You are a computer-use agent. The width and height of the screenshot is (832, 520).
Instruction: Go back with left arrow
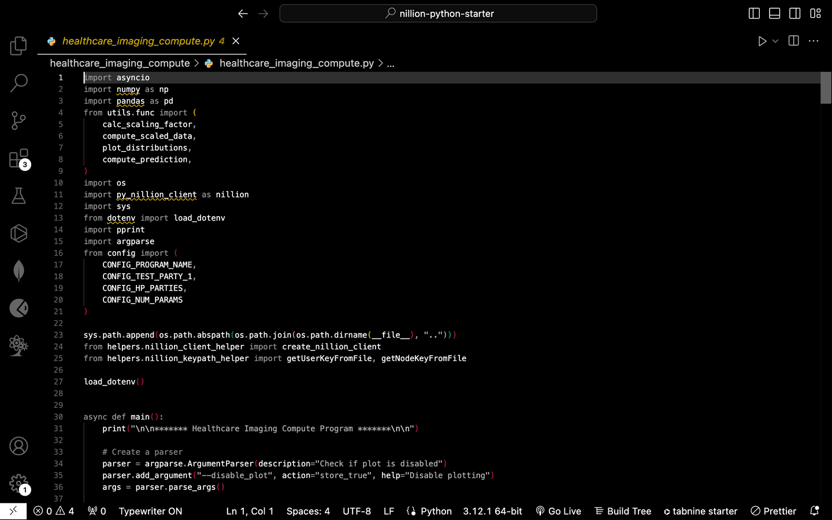click(x=243, y=13)
